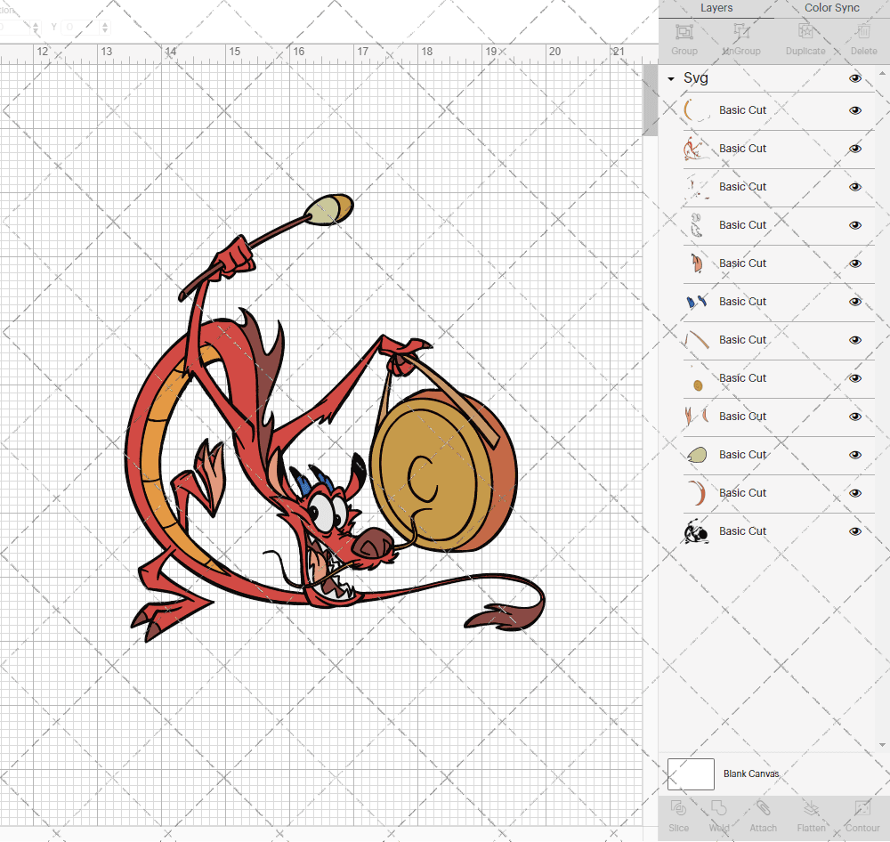Select the orange dot layer thumbnail
Screen dimensions: 890x842
698,385
